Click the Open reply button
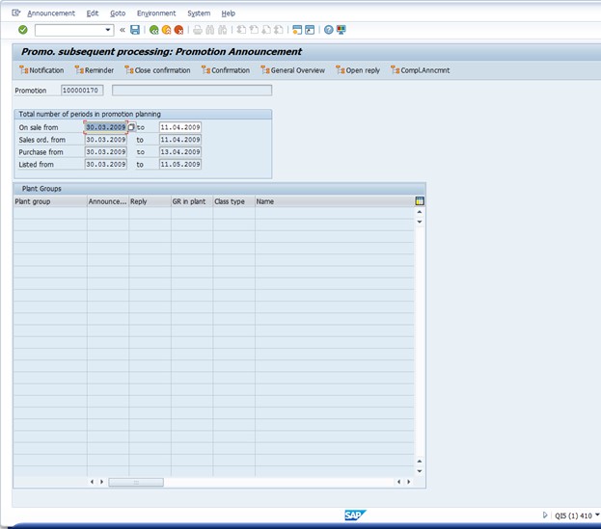This screenshot has height=529, width=601. [x=358, y=70]
